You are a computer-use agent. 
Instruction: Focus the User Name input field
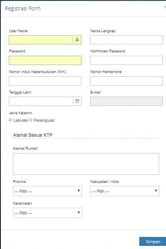[41, 40]
